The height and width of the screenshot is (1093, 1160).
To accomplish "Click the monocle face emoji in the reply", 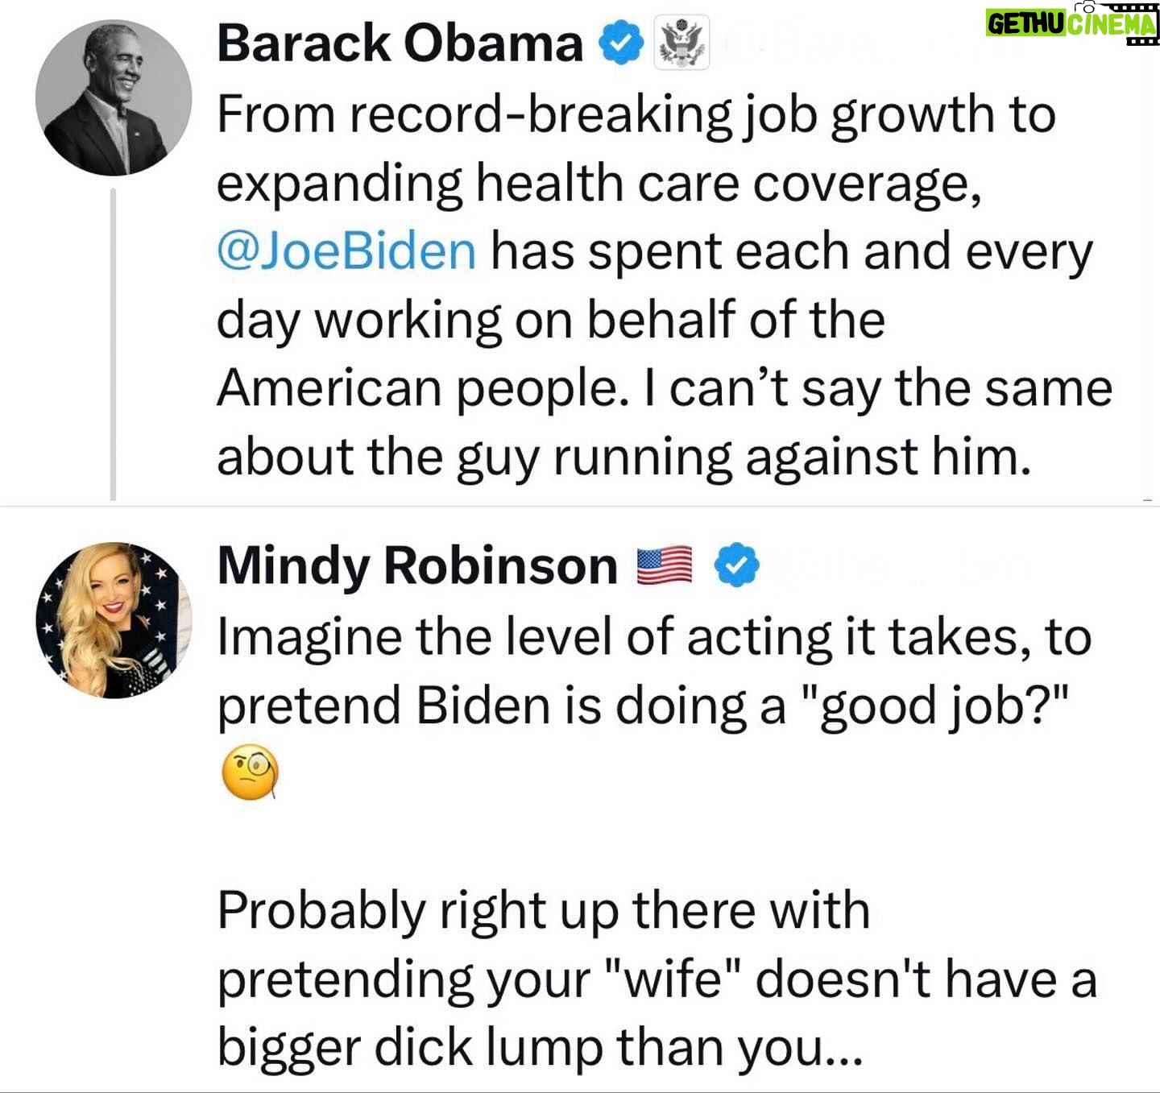I will coord(250,772).
